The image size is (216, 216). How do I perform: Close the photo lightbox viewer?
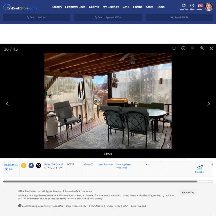click(211, 48)
